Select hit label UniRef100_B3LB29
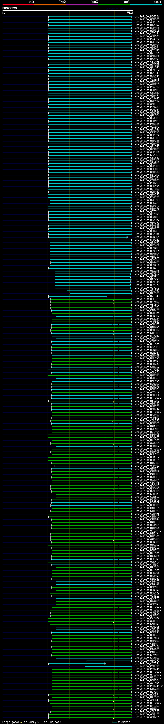Image resolution: width=164 pixels, height=724 pixels. 147,299
